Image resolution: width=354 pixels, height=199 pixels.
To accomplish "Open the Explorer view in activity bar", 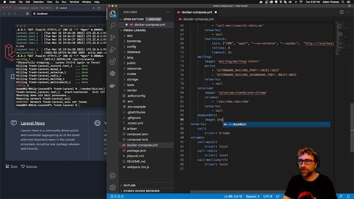I will pos(113,14).
